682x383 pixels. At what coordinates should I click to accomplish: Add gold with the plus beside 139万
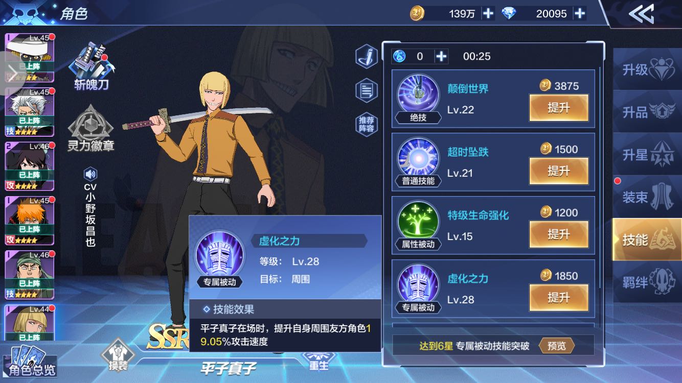pos(488,14)
